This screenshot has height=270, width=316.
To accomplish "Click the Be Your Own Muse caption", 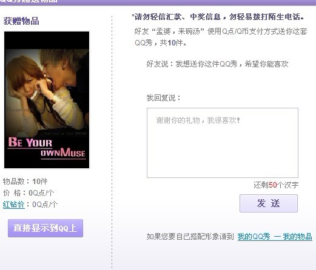I will point(47,148).
